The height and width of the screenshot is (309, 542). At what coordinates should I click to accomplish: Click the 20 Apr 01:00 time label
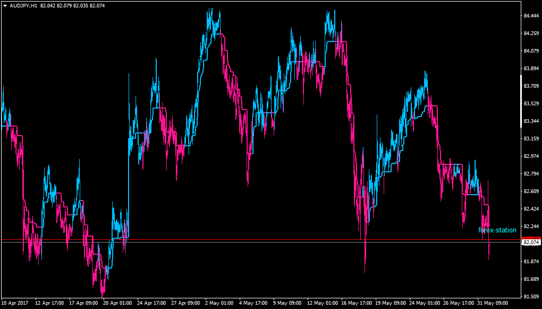117,303
